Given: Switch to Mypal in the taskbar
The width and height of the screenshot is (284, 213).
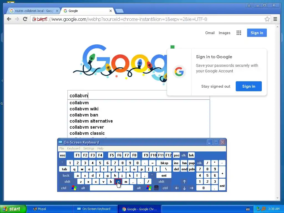Looking at the screenshot, I should point(50,209).
